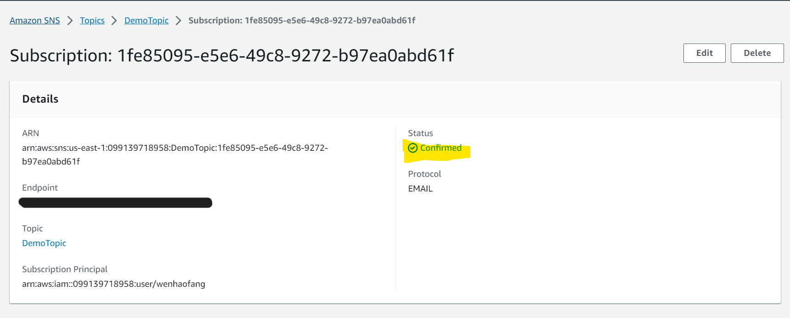Click the chevron after Topics breadcrumb

(114, 21)
